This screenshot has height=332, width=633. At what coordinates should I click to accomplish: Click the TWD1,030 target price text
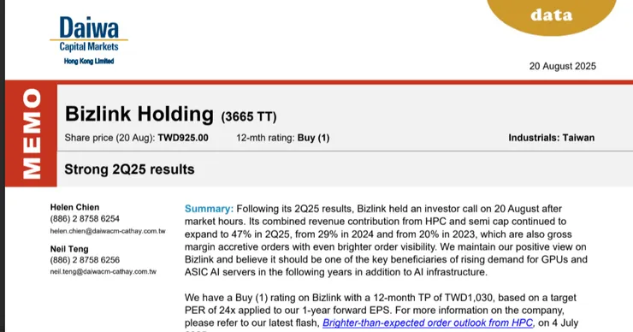click(468, 298)
